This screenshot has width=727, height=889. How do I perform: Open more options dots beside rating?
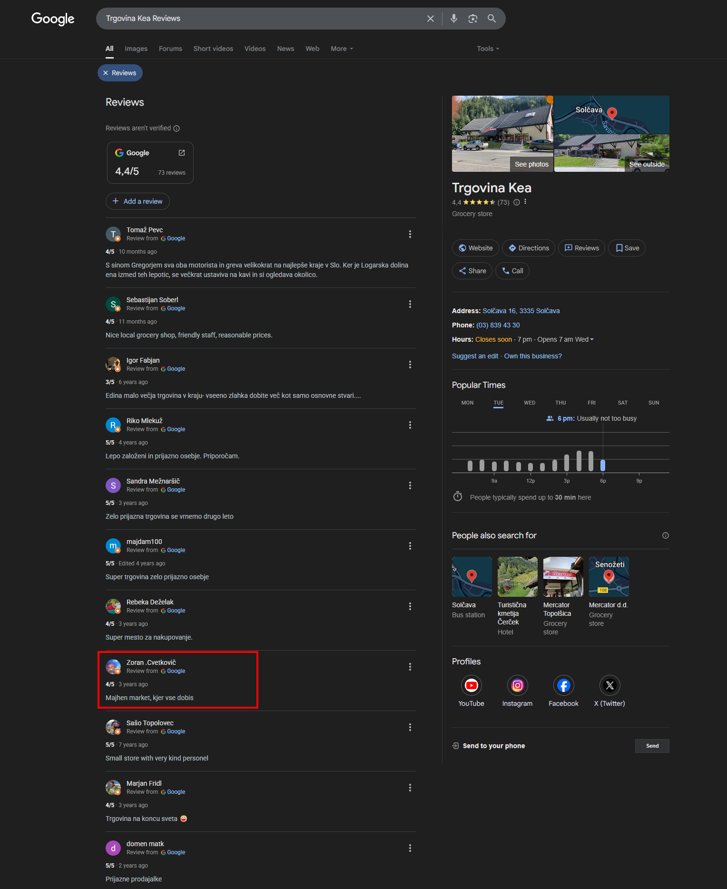[x=525, y=202]
